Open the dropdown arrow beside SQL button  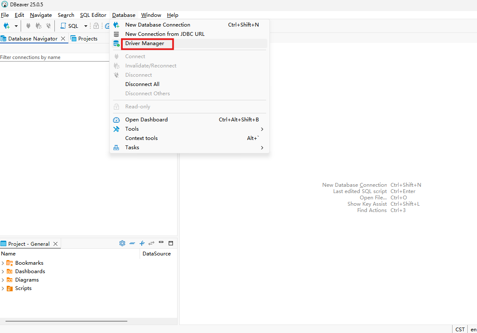tap(86, 26)
